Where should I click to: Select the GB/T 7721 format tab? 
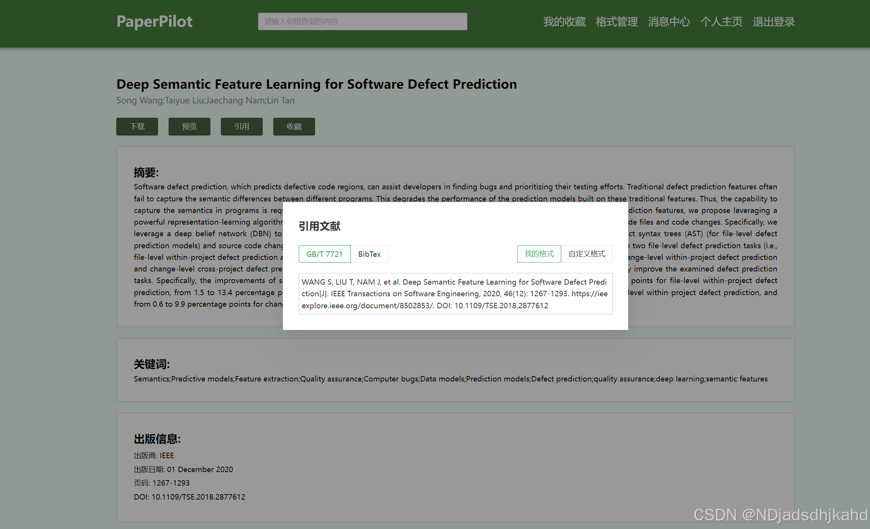324,254
